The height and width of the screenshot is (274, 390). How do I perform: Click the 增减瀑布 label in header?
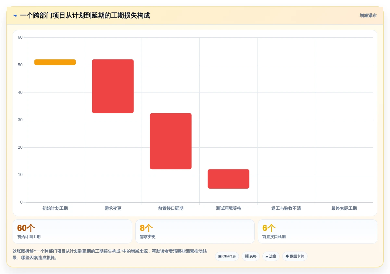pyautogui.click(x=368, y=16)
